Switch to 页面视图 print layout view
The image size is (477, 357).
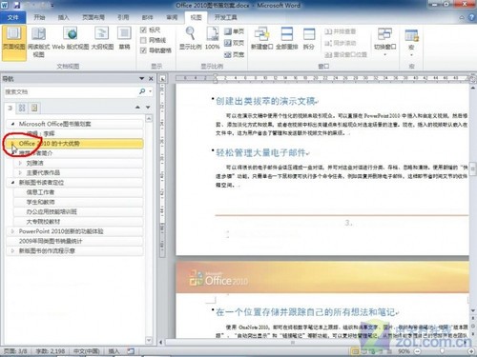[x=13, y=43]
